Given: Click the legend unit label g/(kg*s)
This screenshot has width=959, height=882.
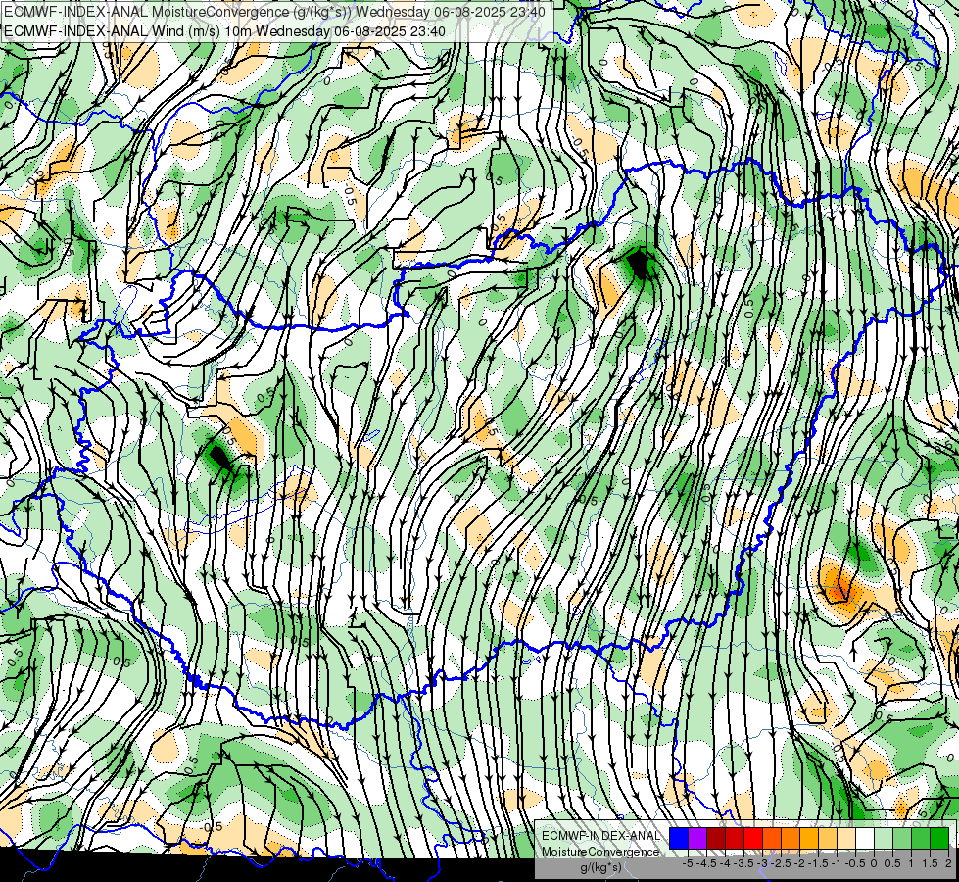Looking at the screenshot, I should (x=600, y=867).
